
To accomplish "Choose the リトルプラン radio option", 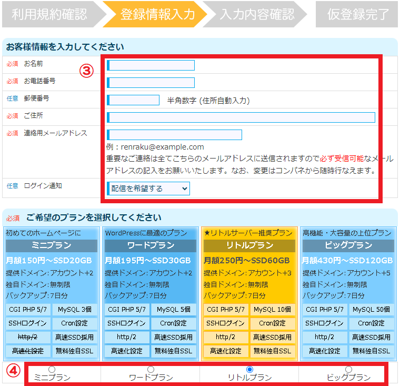I will [249, 370].
